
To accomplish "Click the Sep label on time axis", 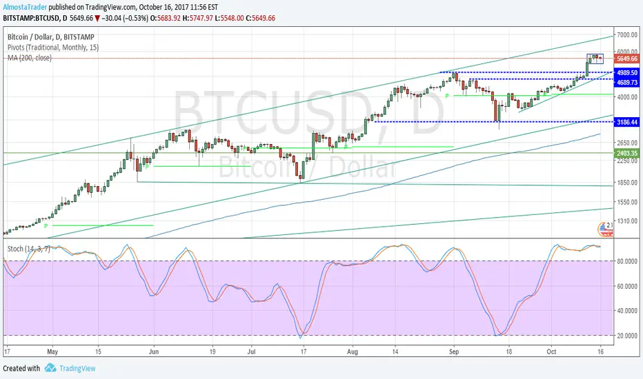I will click(x=453, y=351).
